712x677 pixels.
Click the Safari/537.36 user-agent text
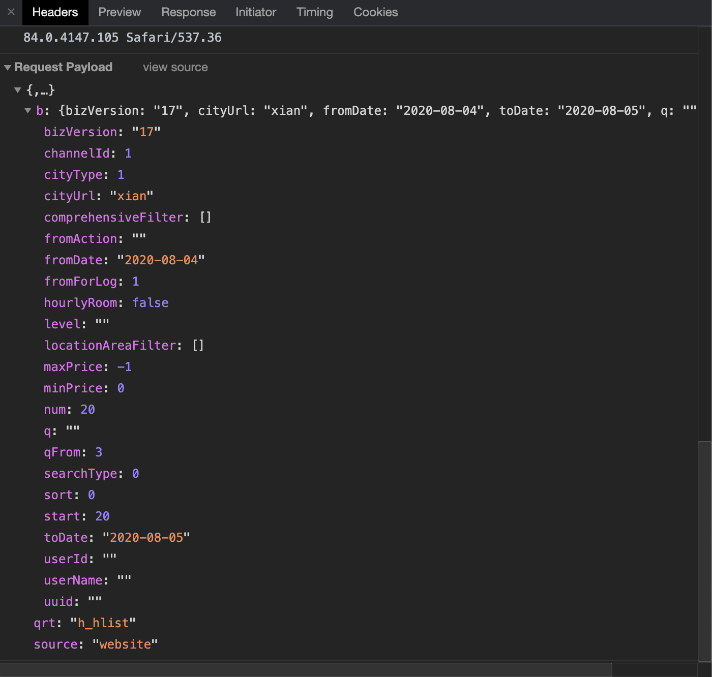click(174, 38)
